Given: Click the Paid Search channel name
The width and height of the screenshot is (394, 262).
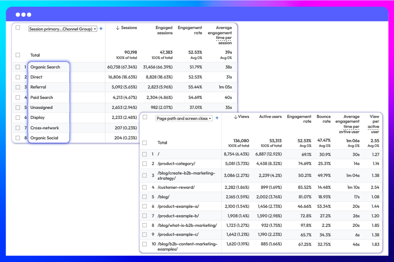Looking at the screenshot, I should tap(41, 97).
